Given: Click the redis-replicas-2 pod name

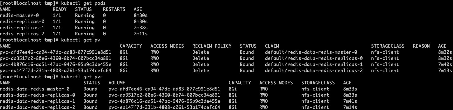Looking at the screenshot, I should [x=22, y=34].
